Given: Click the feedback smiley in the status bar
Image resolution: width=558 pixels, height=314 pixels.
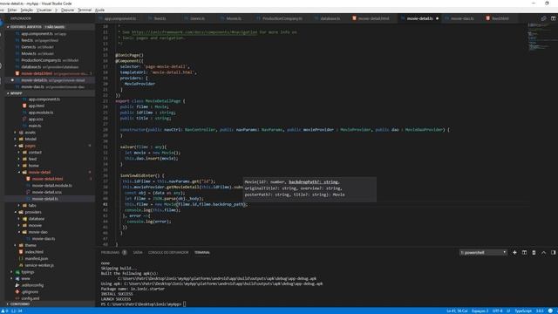Looking at the screenshot, I should click(x=550, y=311).
